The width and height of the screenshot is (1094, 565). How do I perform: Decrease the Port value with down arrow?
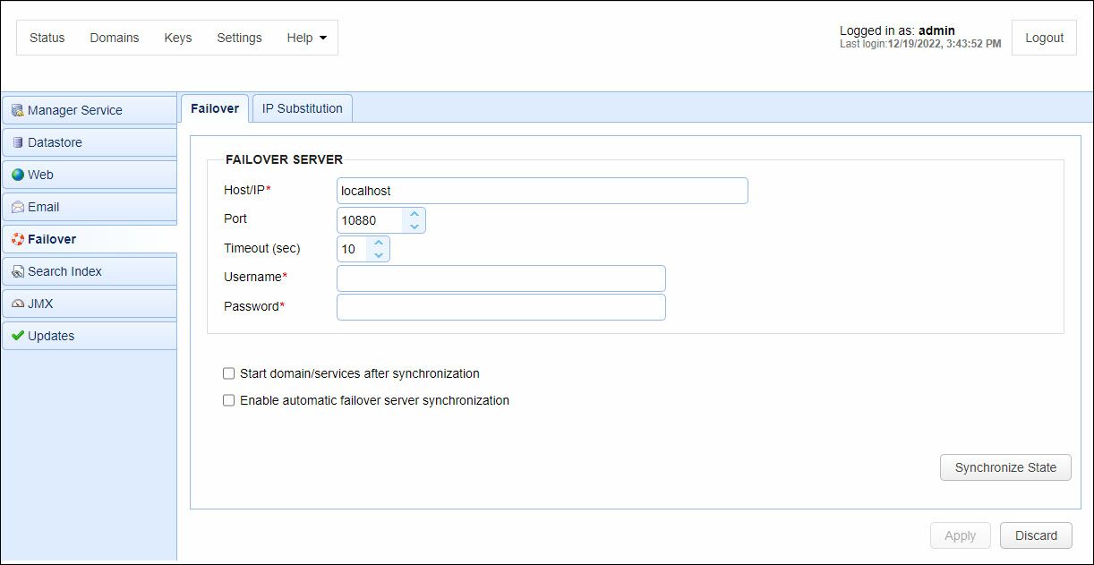pos(415,227)
